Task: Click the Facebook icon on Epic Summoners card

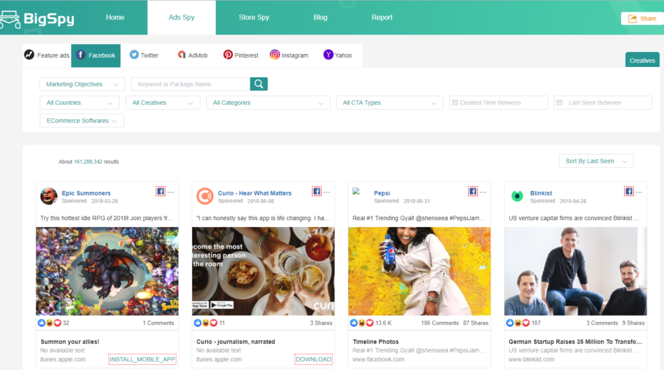Action: 161,191
